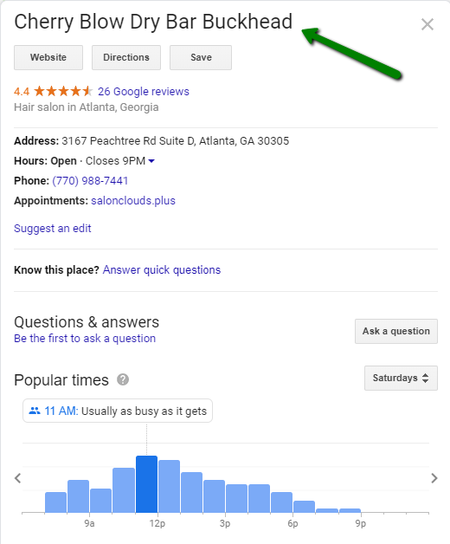450x544 pixels.
Task: Open Directions for the salon
Action: click(x=126, y=57)
